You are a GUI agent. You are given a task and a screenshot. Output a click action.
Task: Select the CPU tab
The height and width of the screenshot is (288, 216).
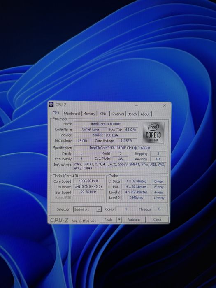tap(56, 113)
